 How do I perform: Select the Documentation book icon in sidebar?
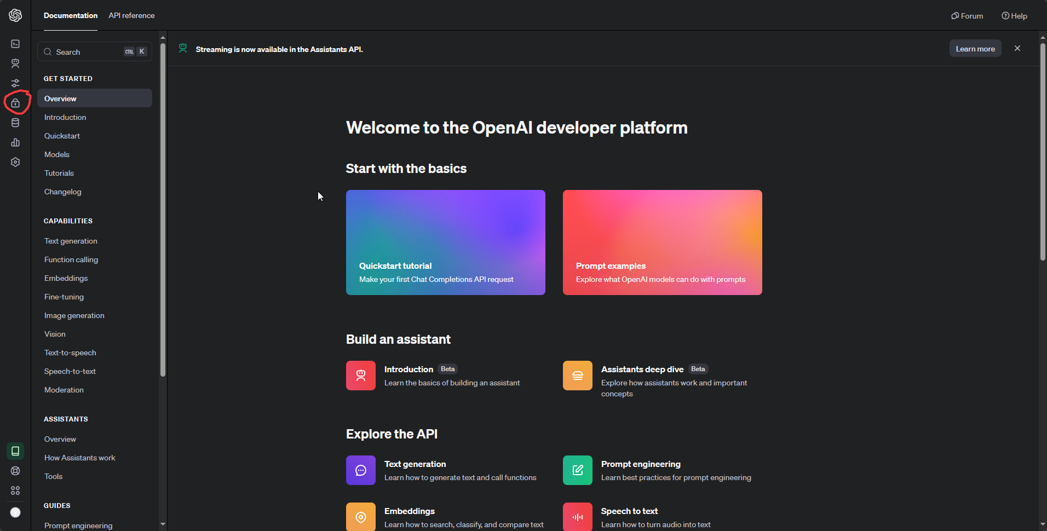tap(15, 451)
